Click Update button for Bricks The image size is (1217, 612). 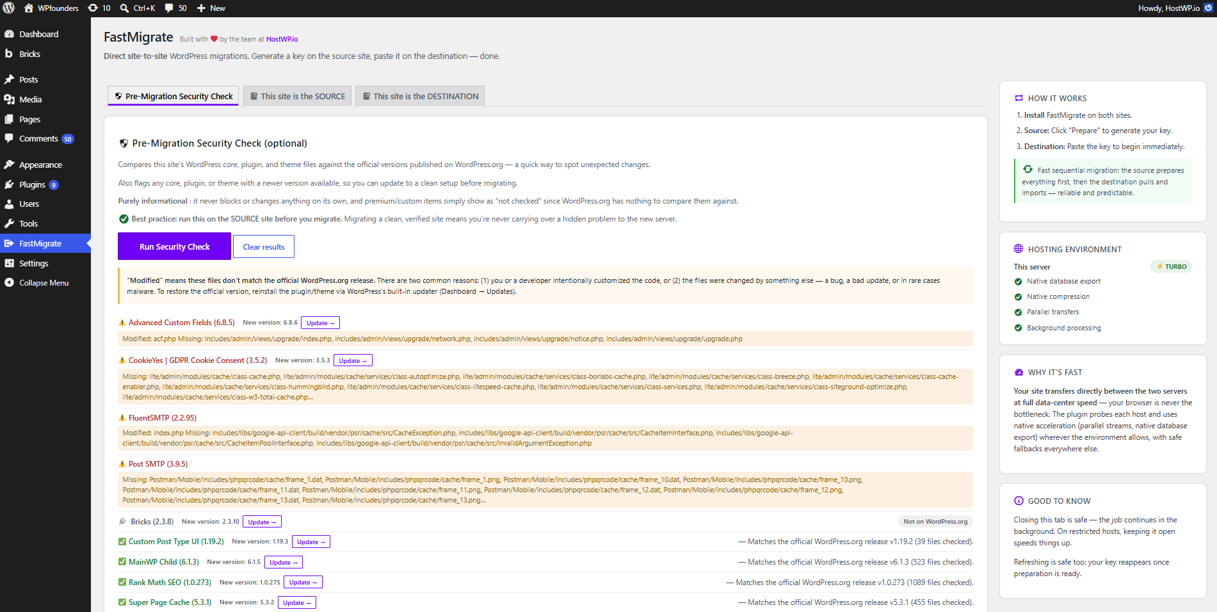(x=262, y=522)
